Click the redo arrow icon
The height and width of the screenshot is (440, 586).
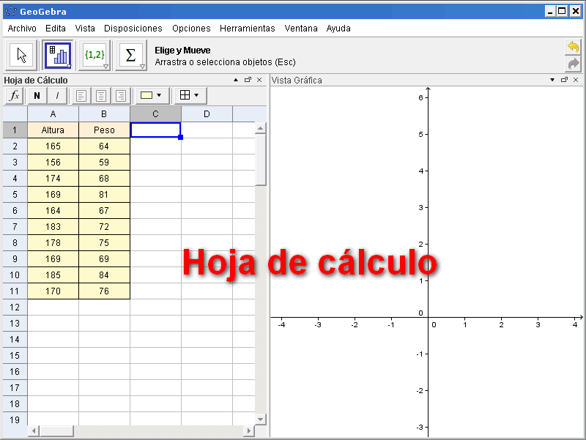[573, 64]
